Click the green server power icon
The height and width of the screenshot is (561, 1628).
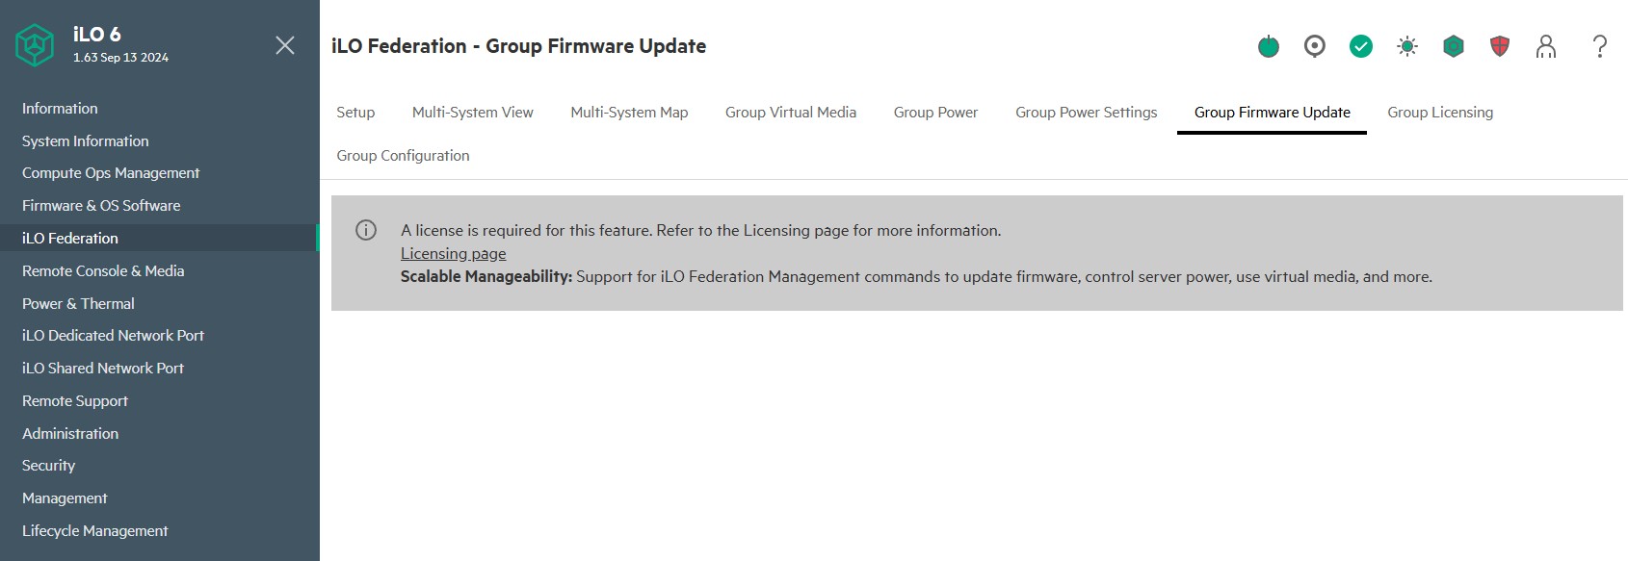(1269, 46)
